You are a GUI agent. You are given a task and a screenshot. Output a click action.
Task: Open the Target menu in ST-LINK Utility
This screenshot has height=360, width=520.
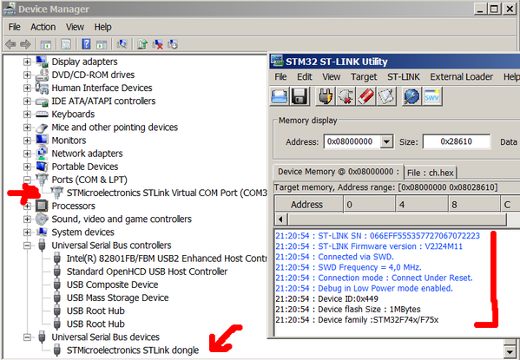coord(364,77)
